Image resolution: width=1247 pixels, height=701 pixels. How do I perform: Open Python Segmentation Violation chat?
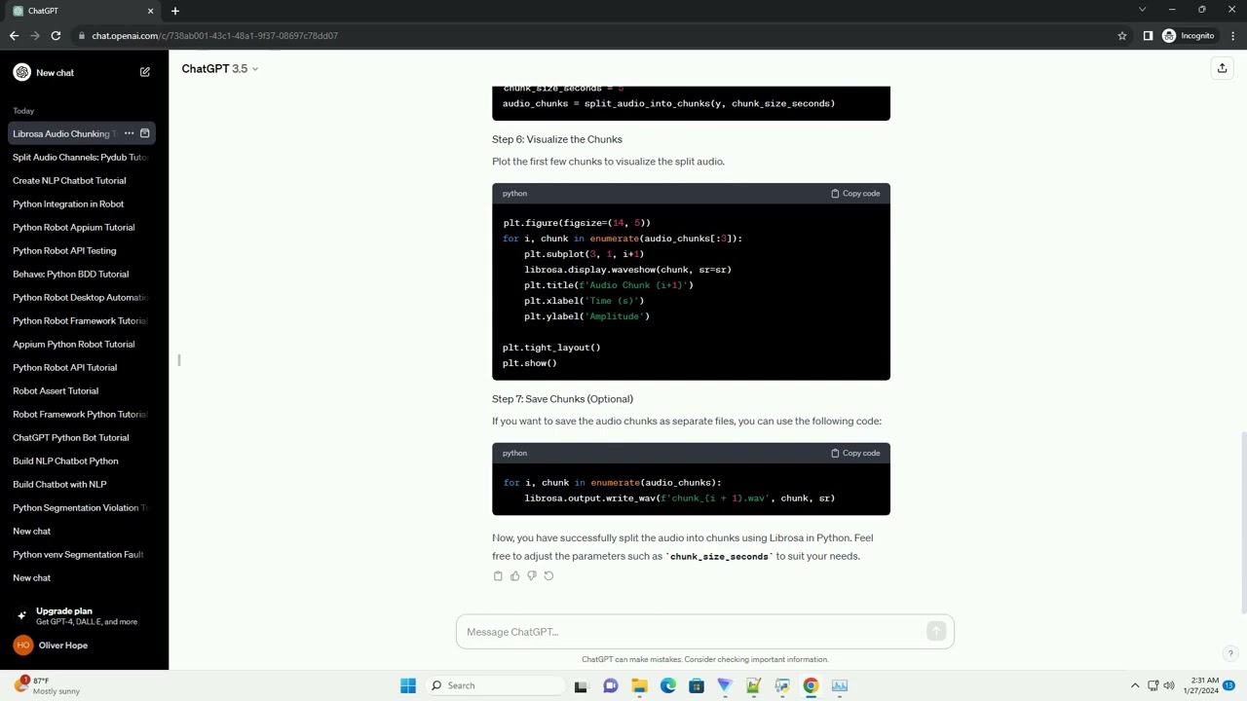(80, 507)
